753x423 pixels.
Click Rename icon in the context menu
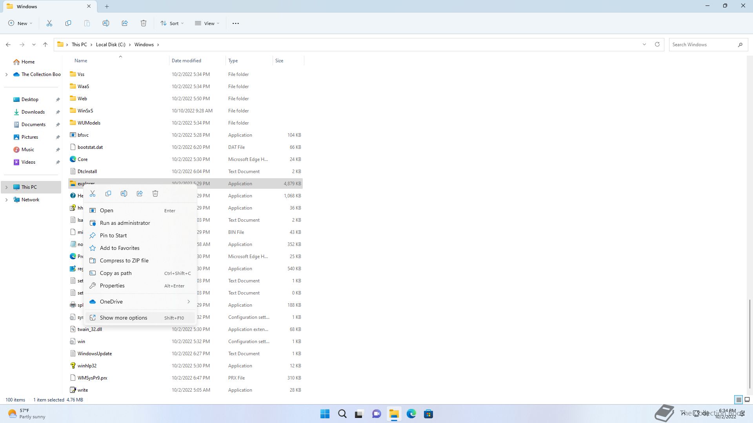pos(124,193)
